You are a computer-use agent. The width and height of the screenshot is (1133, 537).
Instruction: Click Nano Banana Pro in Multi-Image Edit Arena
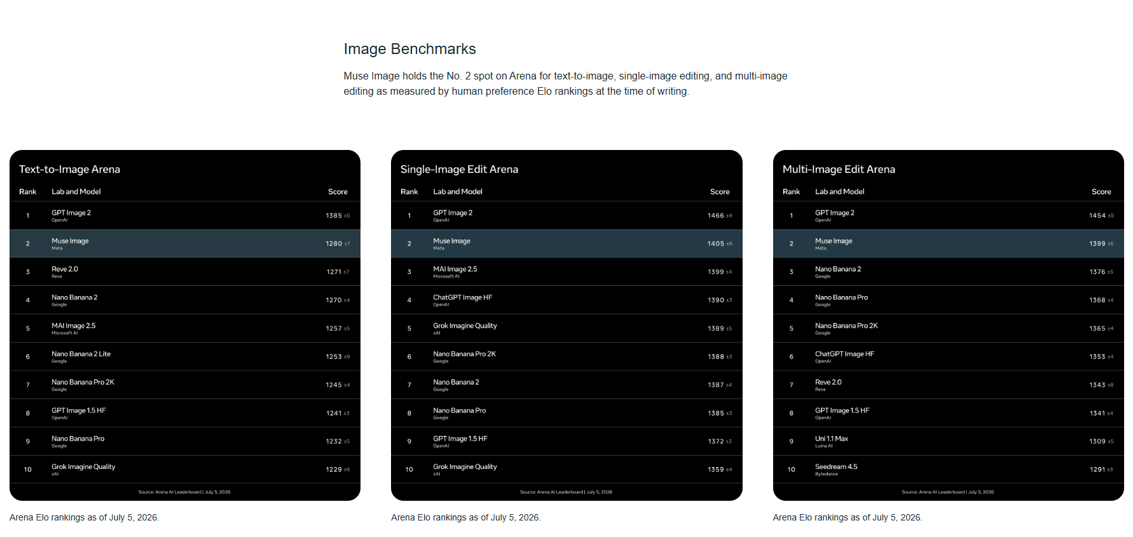pyautogui.click(x=841, y=297)
